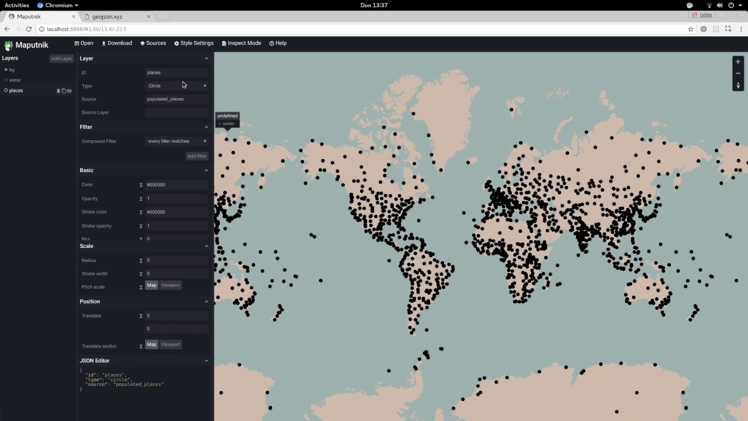The height and width of the screenshot is (421, 748).
Task: Click the layer ID input field
Action: 176,73
